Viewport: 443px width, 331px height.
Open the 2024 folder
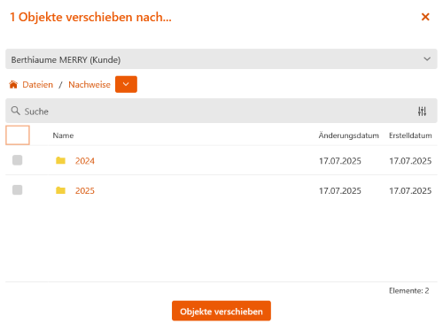point(85,161)
